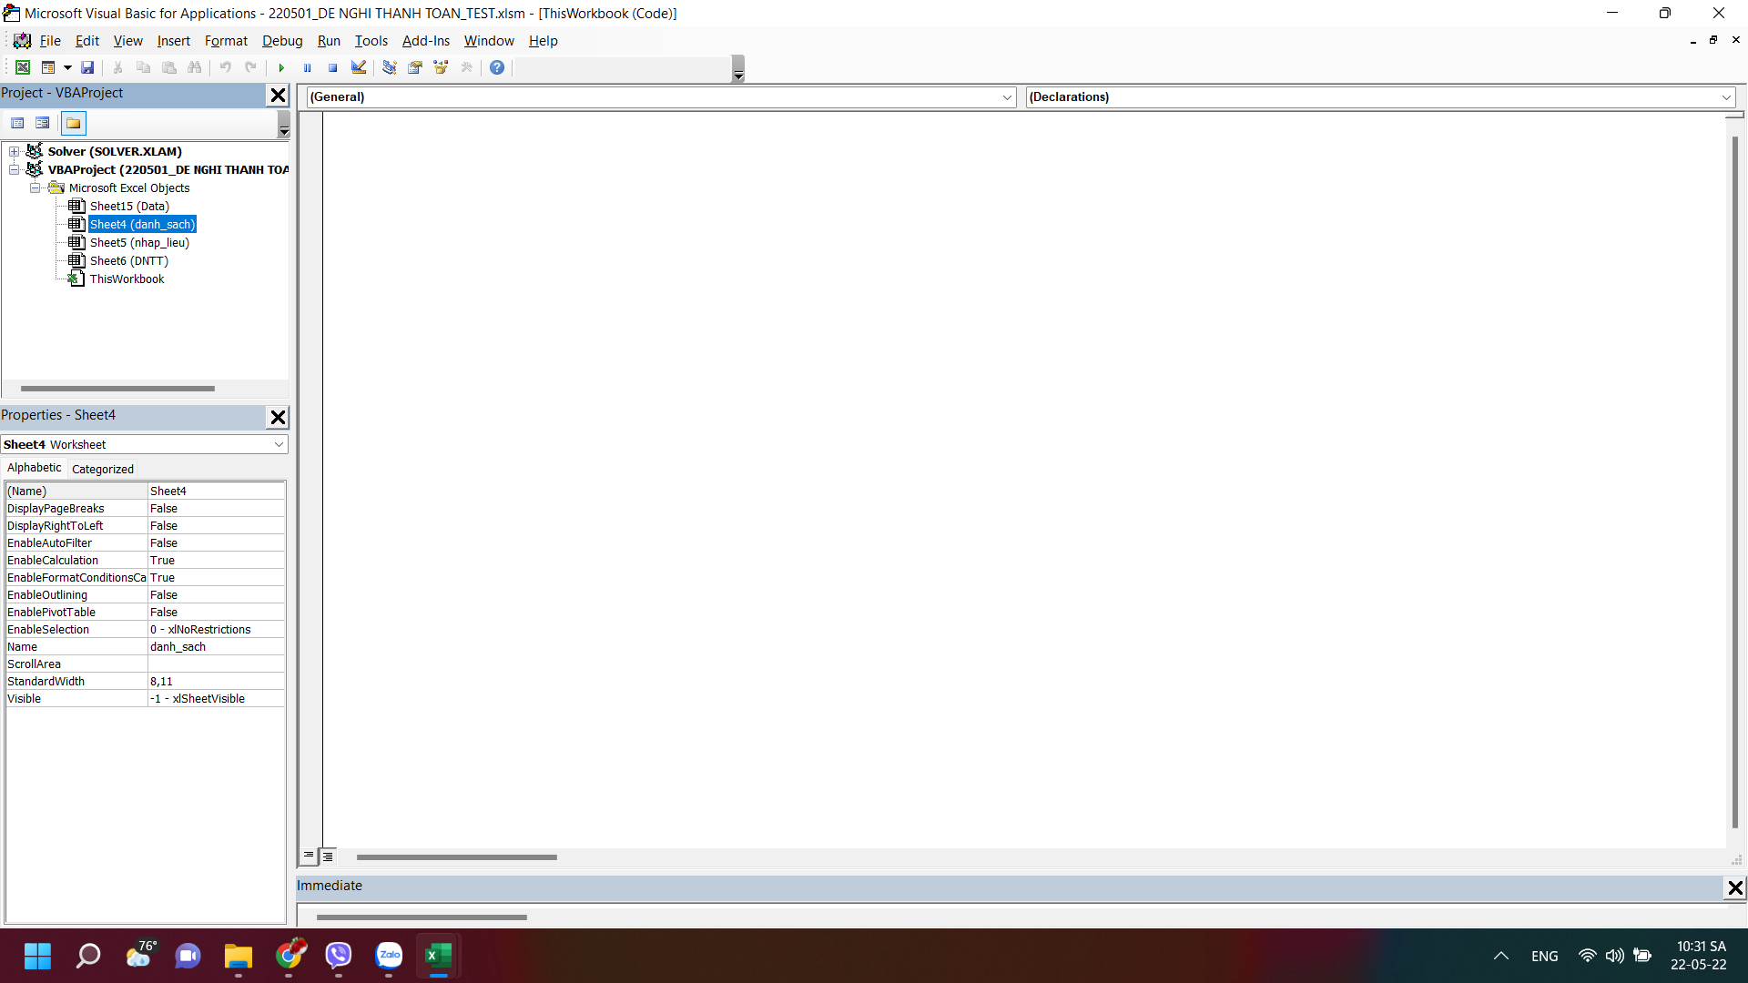This screenshot has width=1748, height=983.
Task: Open Standard toolbar options arrow
Action: tap(738, 68)
